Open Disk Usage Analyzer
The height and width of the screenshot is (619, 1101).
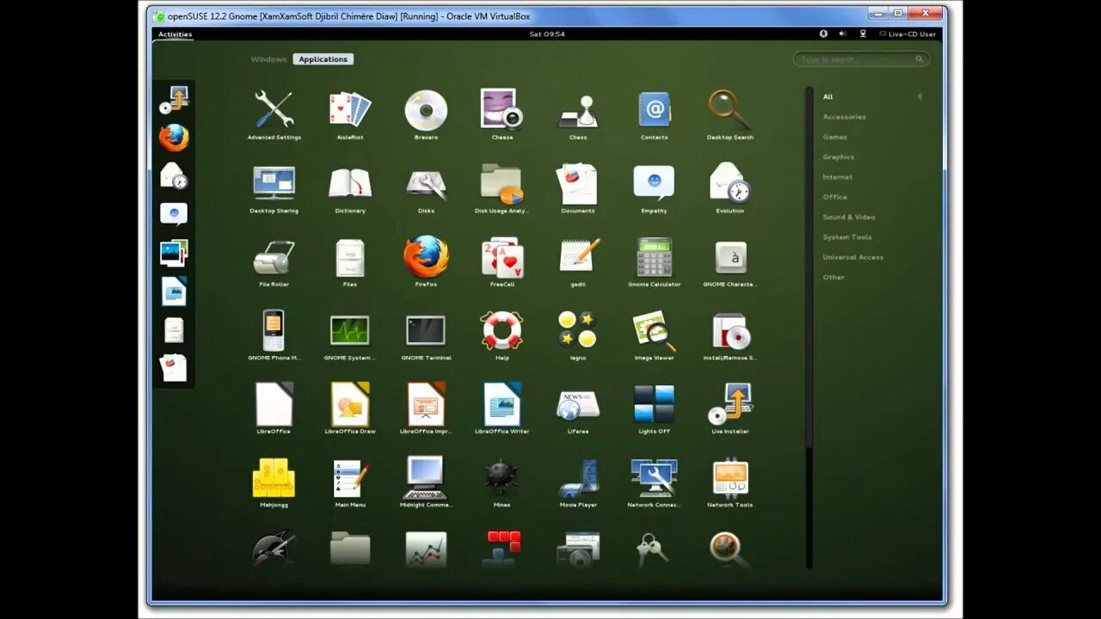coord(502,188)
